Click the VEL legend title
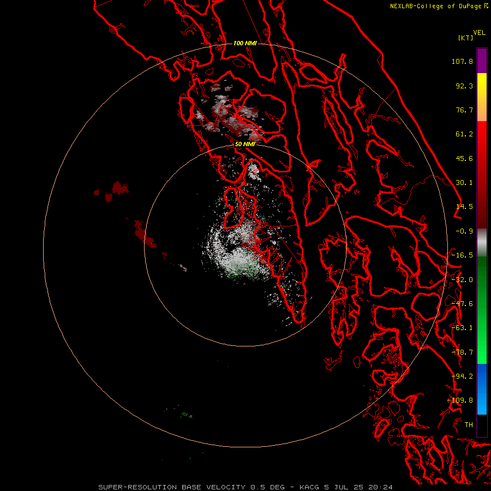 click(479, 33)
